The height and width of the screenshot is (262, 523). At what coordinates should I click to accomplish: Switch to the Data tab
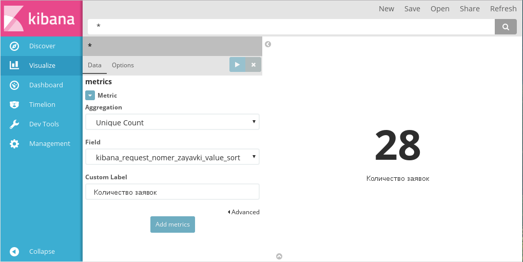(95, 65)
